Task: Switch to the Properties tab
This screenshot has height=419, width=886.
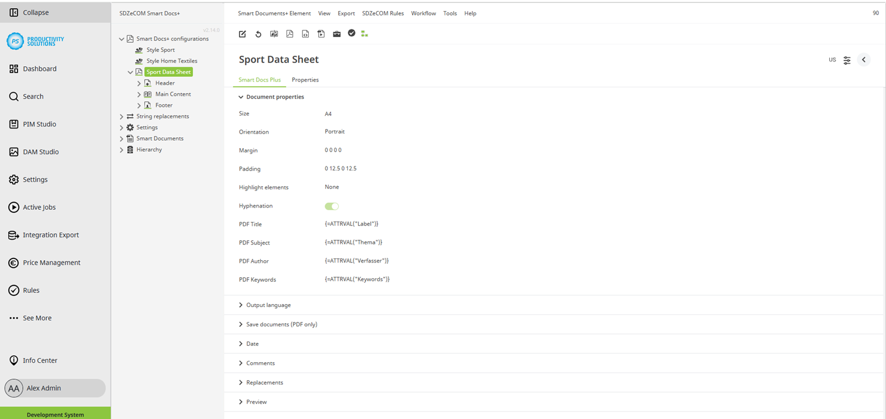Action: click(305, 80)
